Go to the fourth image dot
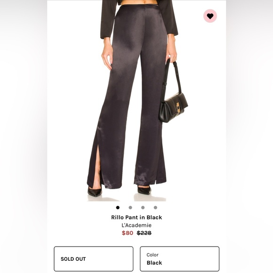The width and height of the screenshot is (273, 273). point(155,208)
